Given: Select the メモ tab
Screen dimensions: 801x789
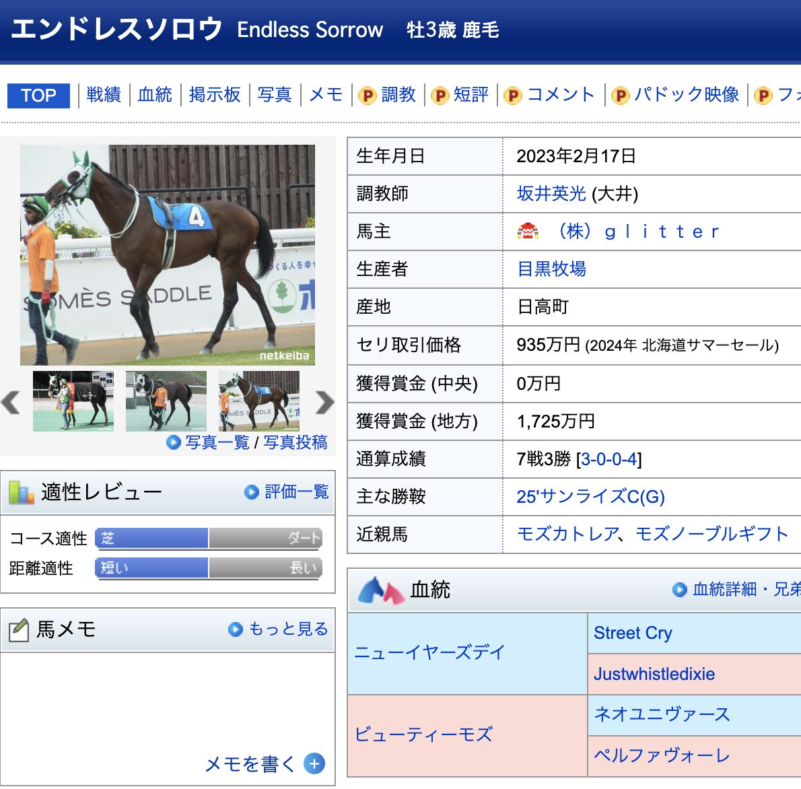Looking at the screenshot, I should pyautogui.click(x=326, y=94).
